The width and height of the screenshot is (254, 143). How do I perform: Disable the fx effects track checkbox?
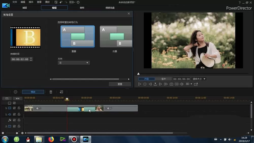14,120
